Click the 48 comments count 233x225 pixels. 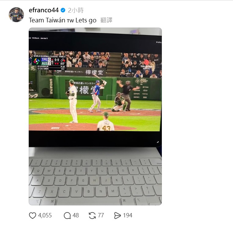point(76,215)
